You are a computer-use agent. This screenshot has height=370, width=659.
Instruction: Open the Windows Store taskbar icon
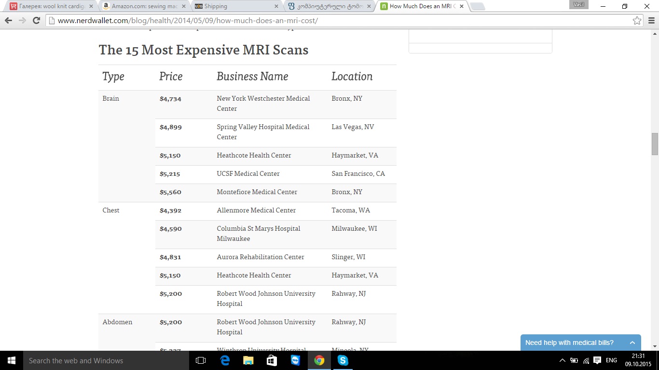tap(272, 360)
